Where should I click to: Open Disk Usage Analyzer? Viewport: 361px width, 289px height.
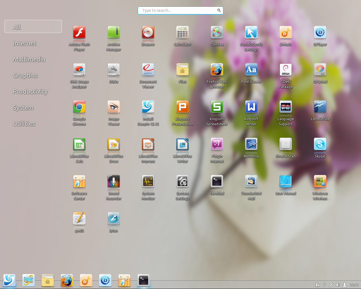coord(79,69)
